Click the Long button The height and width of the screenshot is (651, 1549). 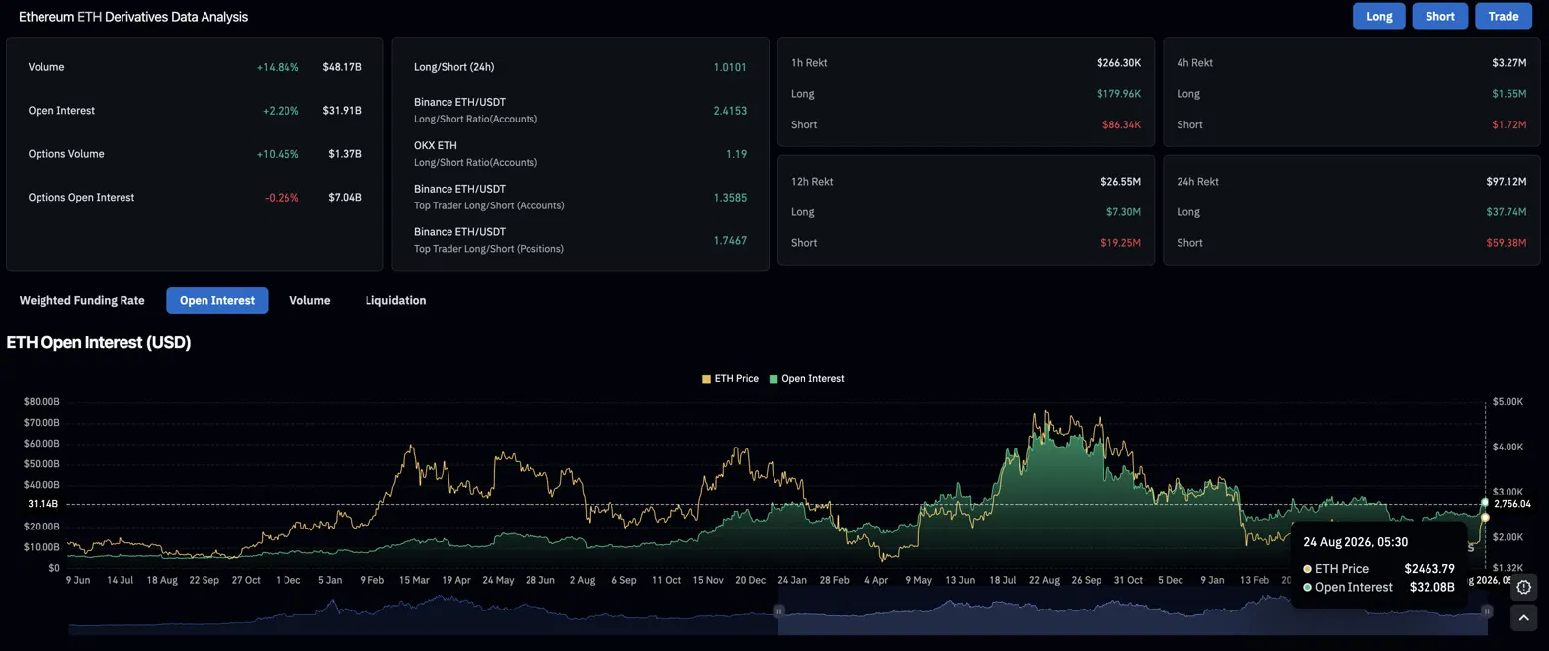pos(1379,16)
